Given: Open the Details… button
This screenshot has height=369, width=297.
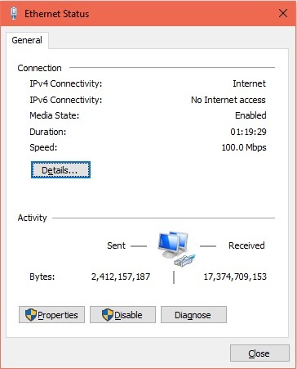Looking at the screenshot, I should coord(60,170).
